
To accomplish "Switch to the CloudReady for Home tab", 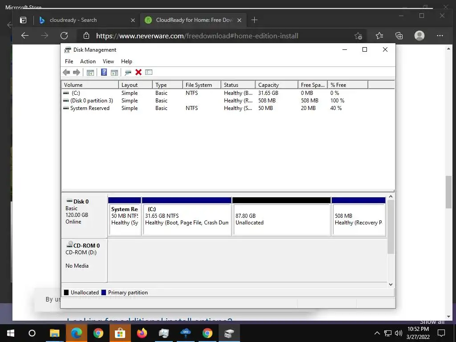I will 194,20.
